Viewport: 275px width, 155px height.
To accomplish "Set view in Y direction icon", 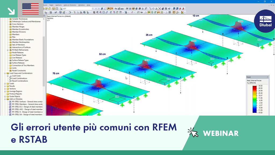I will point(114,12).
